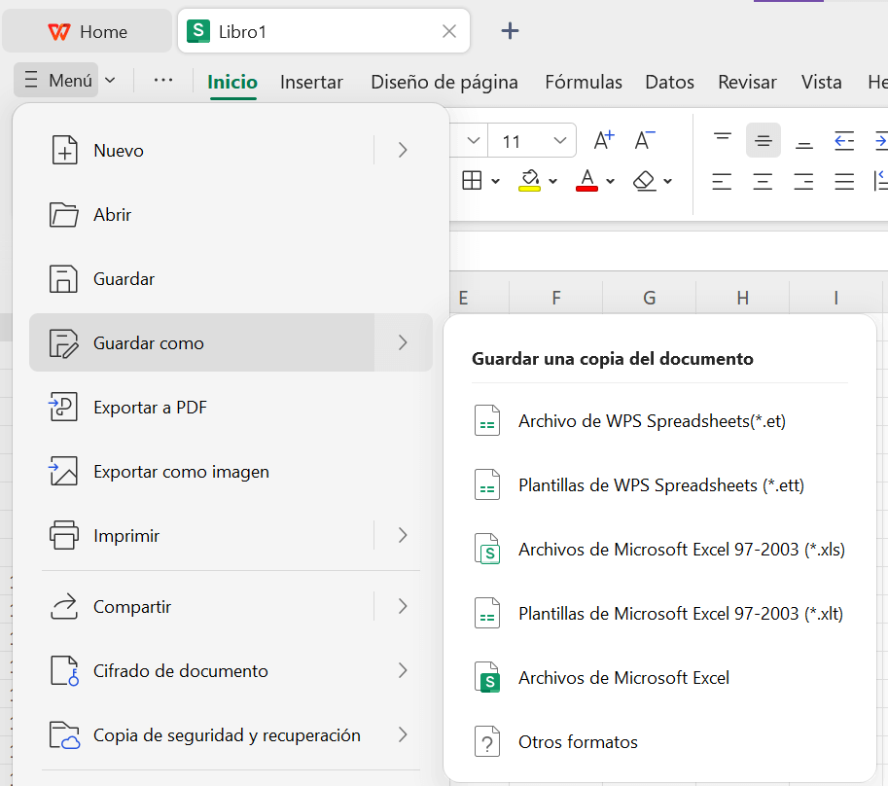Open the fill color dropdown arrow
Viewport: 888px width, 786px height.
(553, 181)
